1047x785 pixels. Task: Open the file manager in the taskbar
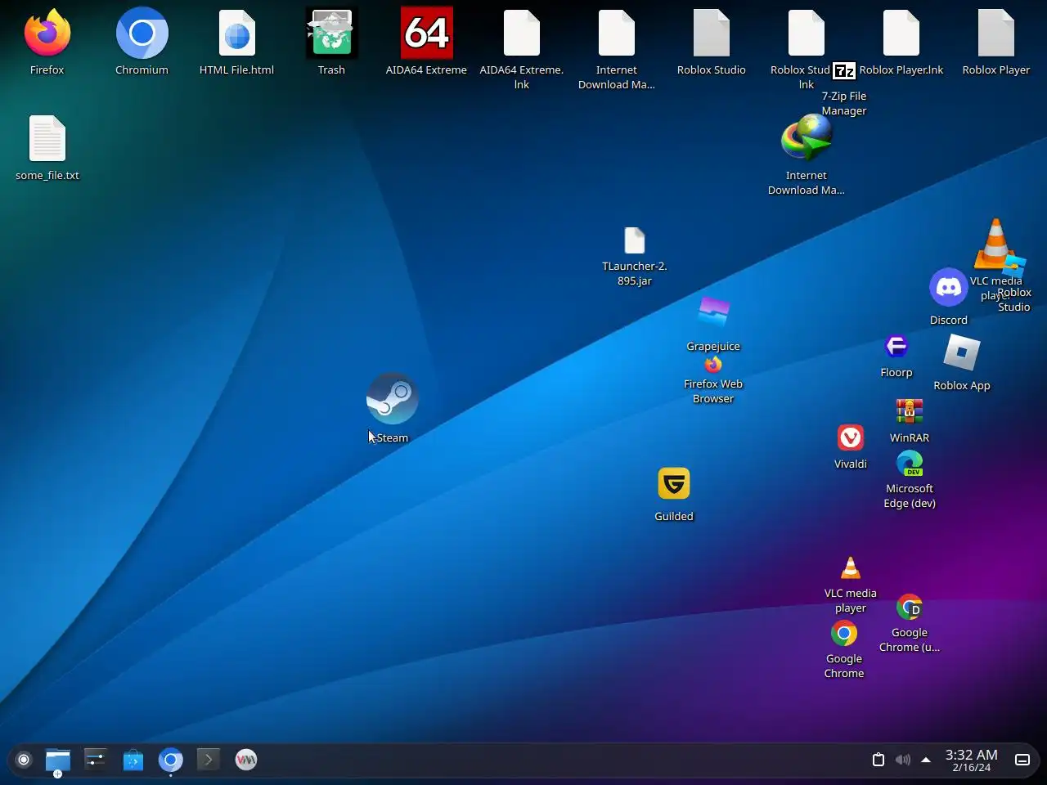58,760
